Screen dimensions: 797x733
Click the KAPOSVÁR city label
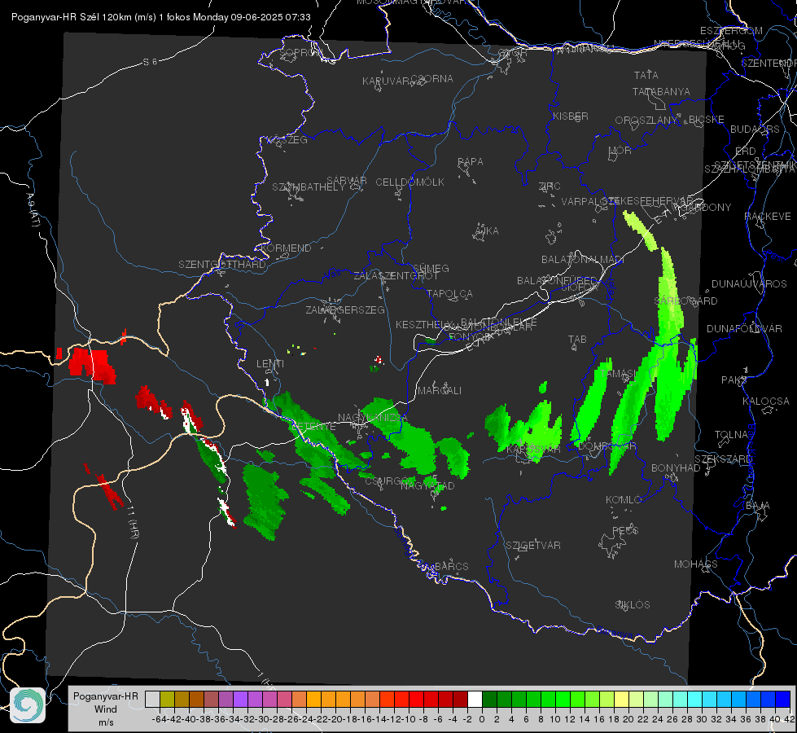click(533, 450)
